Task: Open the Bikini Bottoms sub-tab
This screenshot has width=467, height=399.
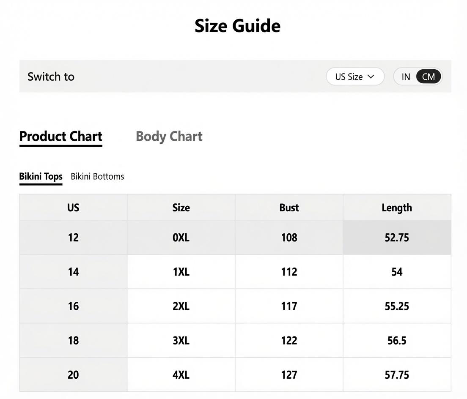Action: pyautogui.click(x=97, y=176)
